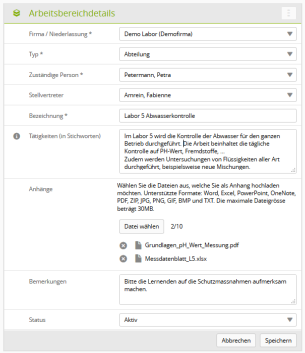Click the Abbrechen button
The height and width of the screenshot is (353, 305).
(x=236, y=340)
